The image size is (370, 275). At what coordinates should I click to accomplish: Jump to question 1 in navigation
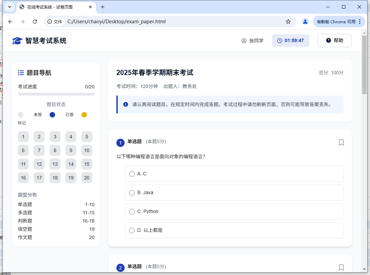pyautogui.click(x=23, y=137)
